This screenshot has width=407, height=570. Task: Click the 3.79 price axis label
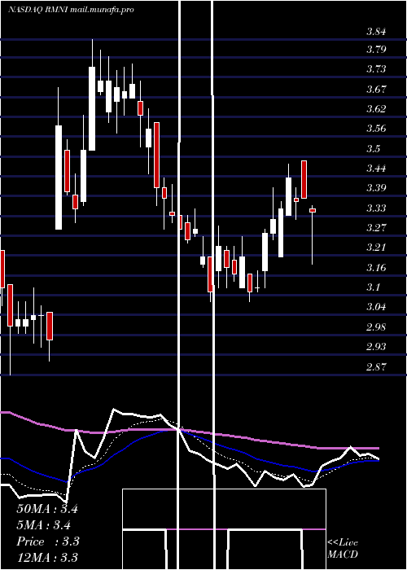(x=376, y=50)
